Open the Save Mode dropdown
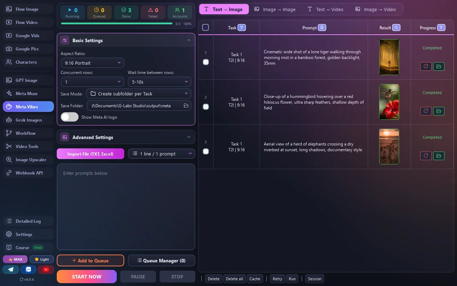This screenshot has width=457, height=286. (x=139, y=94)
